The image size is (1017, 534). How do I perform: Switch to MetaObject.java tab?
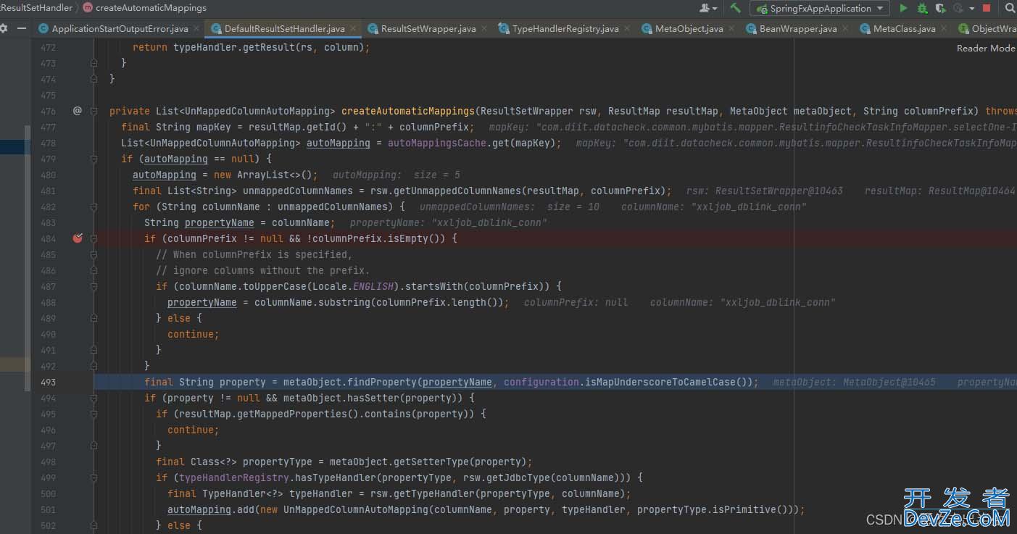coord(689,29)
